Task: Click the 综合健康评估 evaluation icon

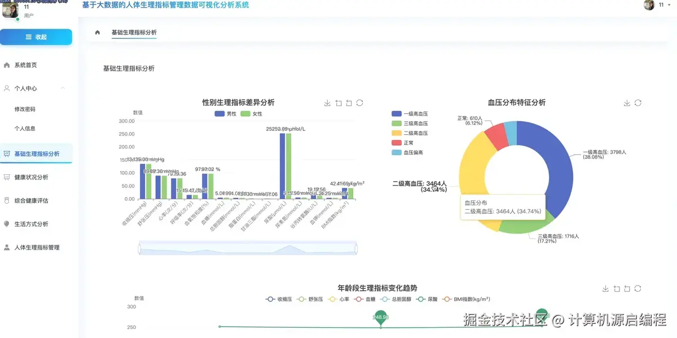Action: click(7, 200)
